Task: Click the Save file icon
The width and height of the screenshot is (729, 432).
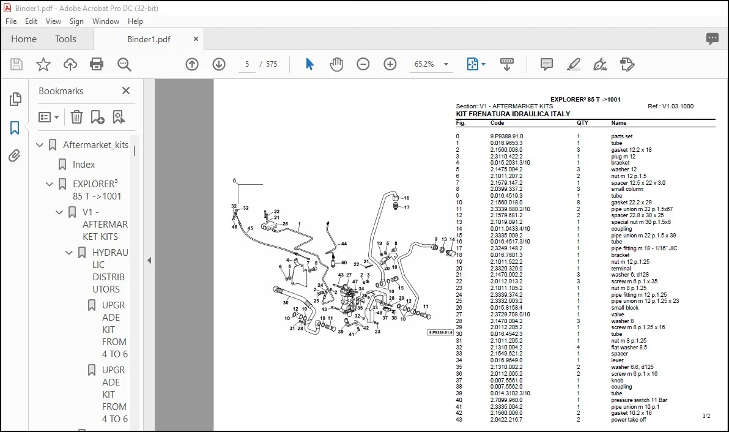Action: click(17, 64)
